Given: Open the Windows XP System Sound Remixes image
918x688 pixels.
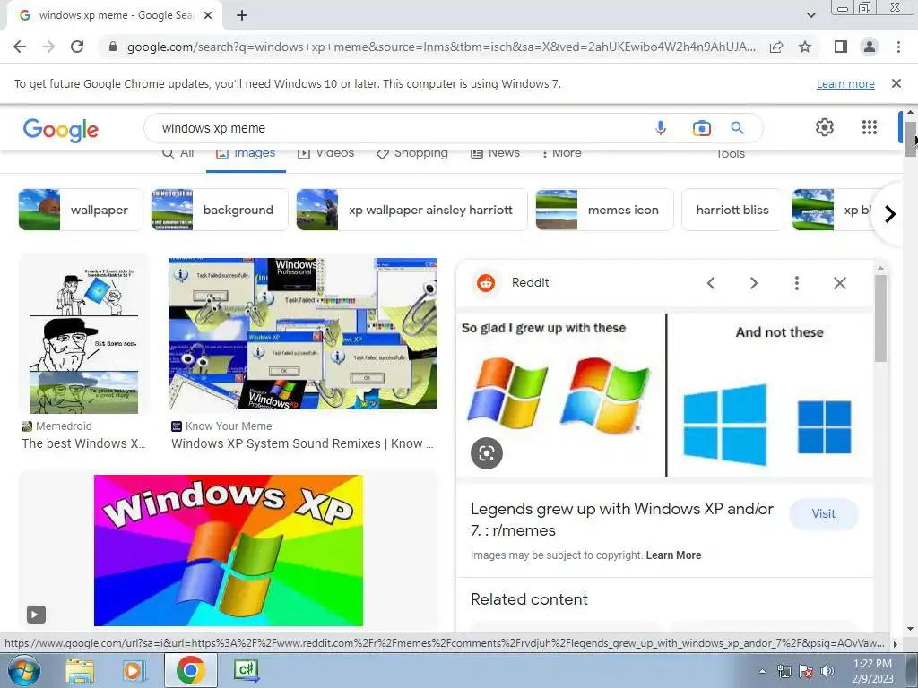Looking at the screenshot, I should tap(303, 333).
